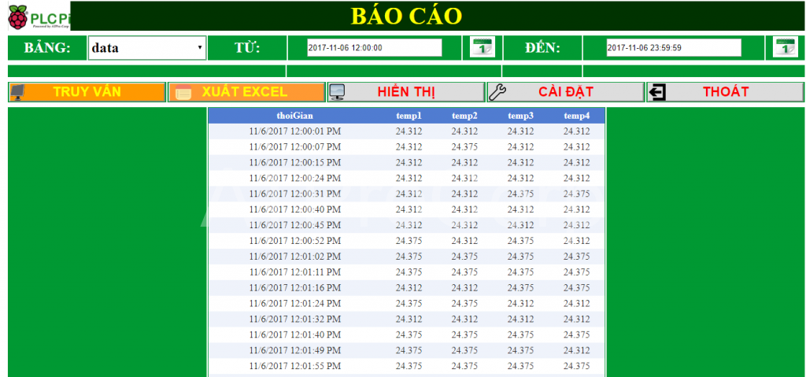
Task: Click the temp4 column header
Action: click(576, 116)
